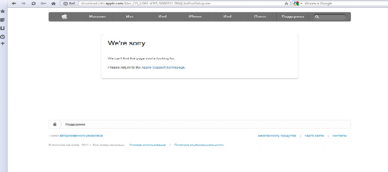This screenshot has height=172, width=388.
Task: Bookmark page using address bar star
Action: coord(286,3)
